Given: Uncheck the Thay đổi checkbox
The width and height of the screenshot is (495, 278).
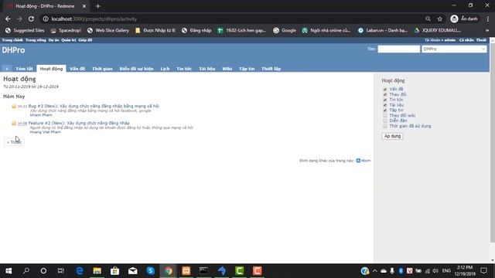Looking at the screenshot, I should (385, 94).
